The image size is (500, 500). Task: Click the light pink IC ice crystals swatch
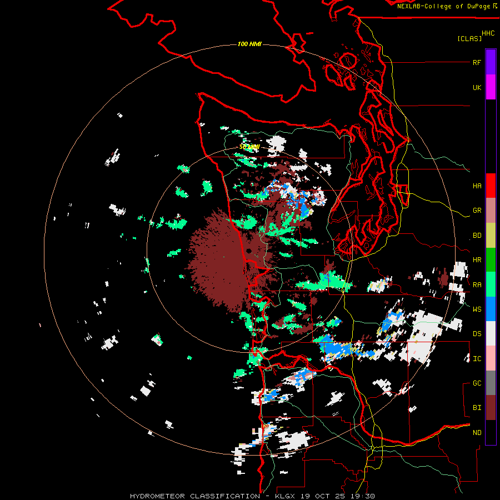pyautogui.click(x=491, y=358)
